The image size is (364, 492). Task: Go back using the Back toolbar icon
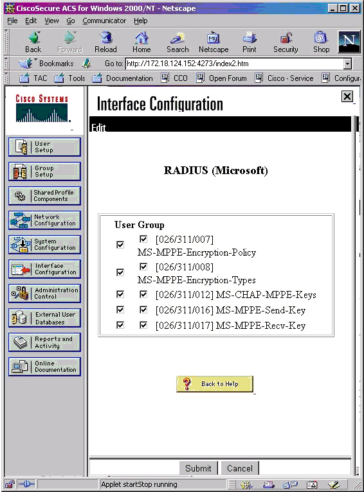(x=33, y=42)
